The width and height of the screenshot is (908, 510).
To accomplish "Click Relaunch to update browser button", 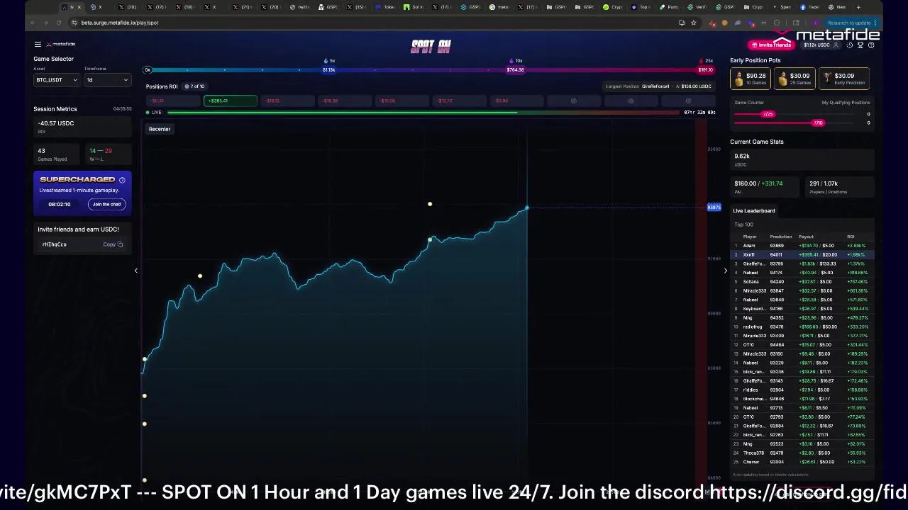I will coord(850,23).
